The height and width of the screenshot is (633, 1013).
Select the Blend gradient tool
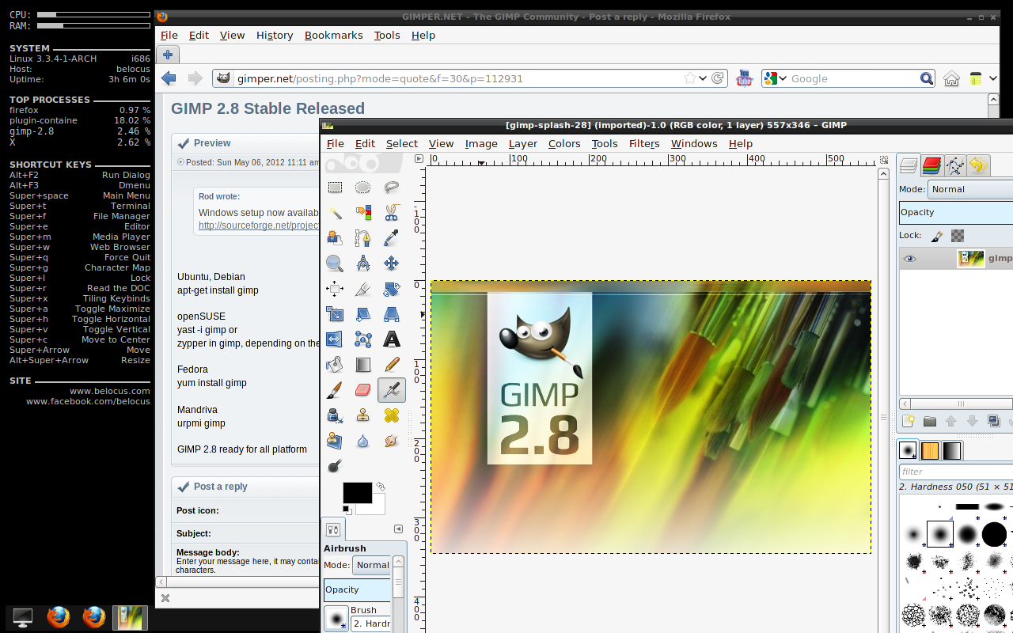pos(362,365)
